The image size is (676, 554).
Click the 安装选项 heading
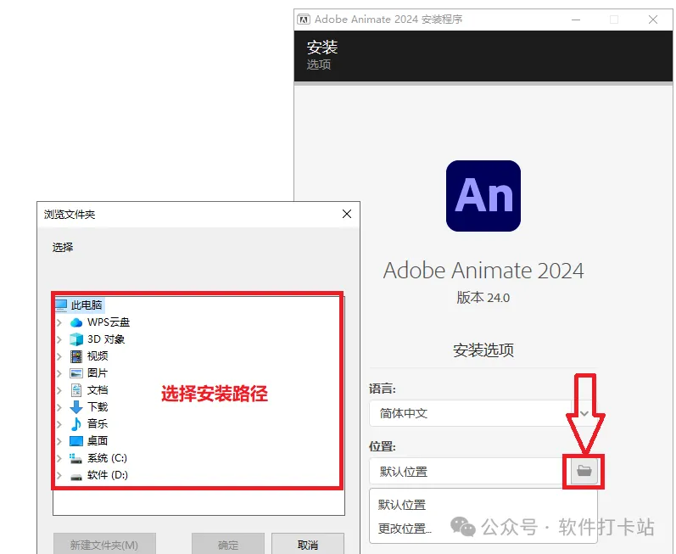(483, 350)
